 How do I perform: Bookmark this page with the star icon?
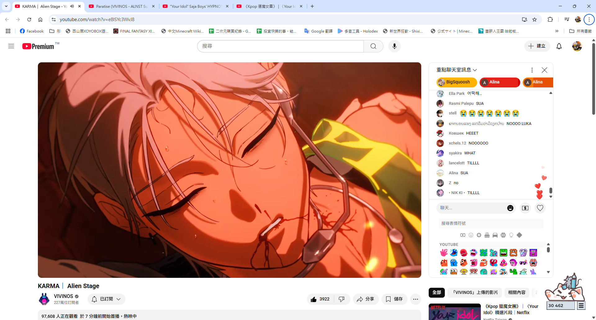(x=535, y=20)
